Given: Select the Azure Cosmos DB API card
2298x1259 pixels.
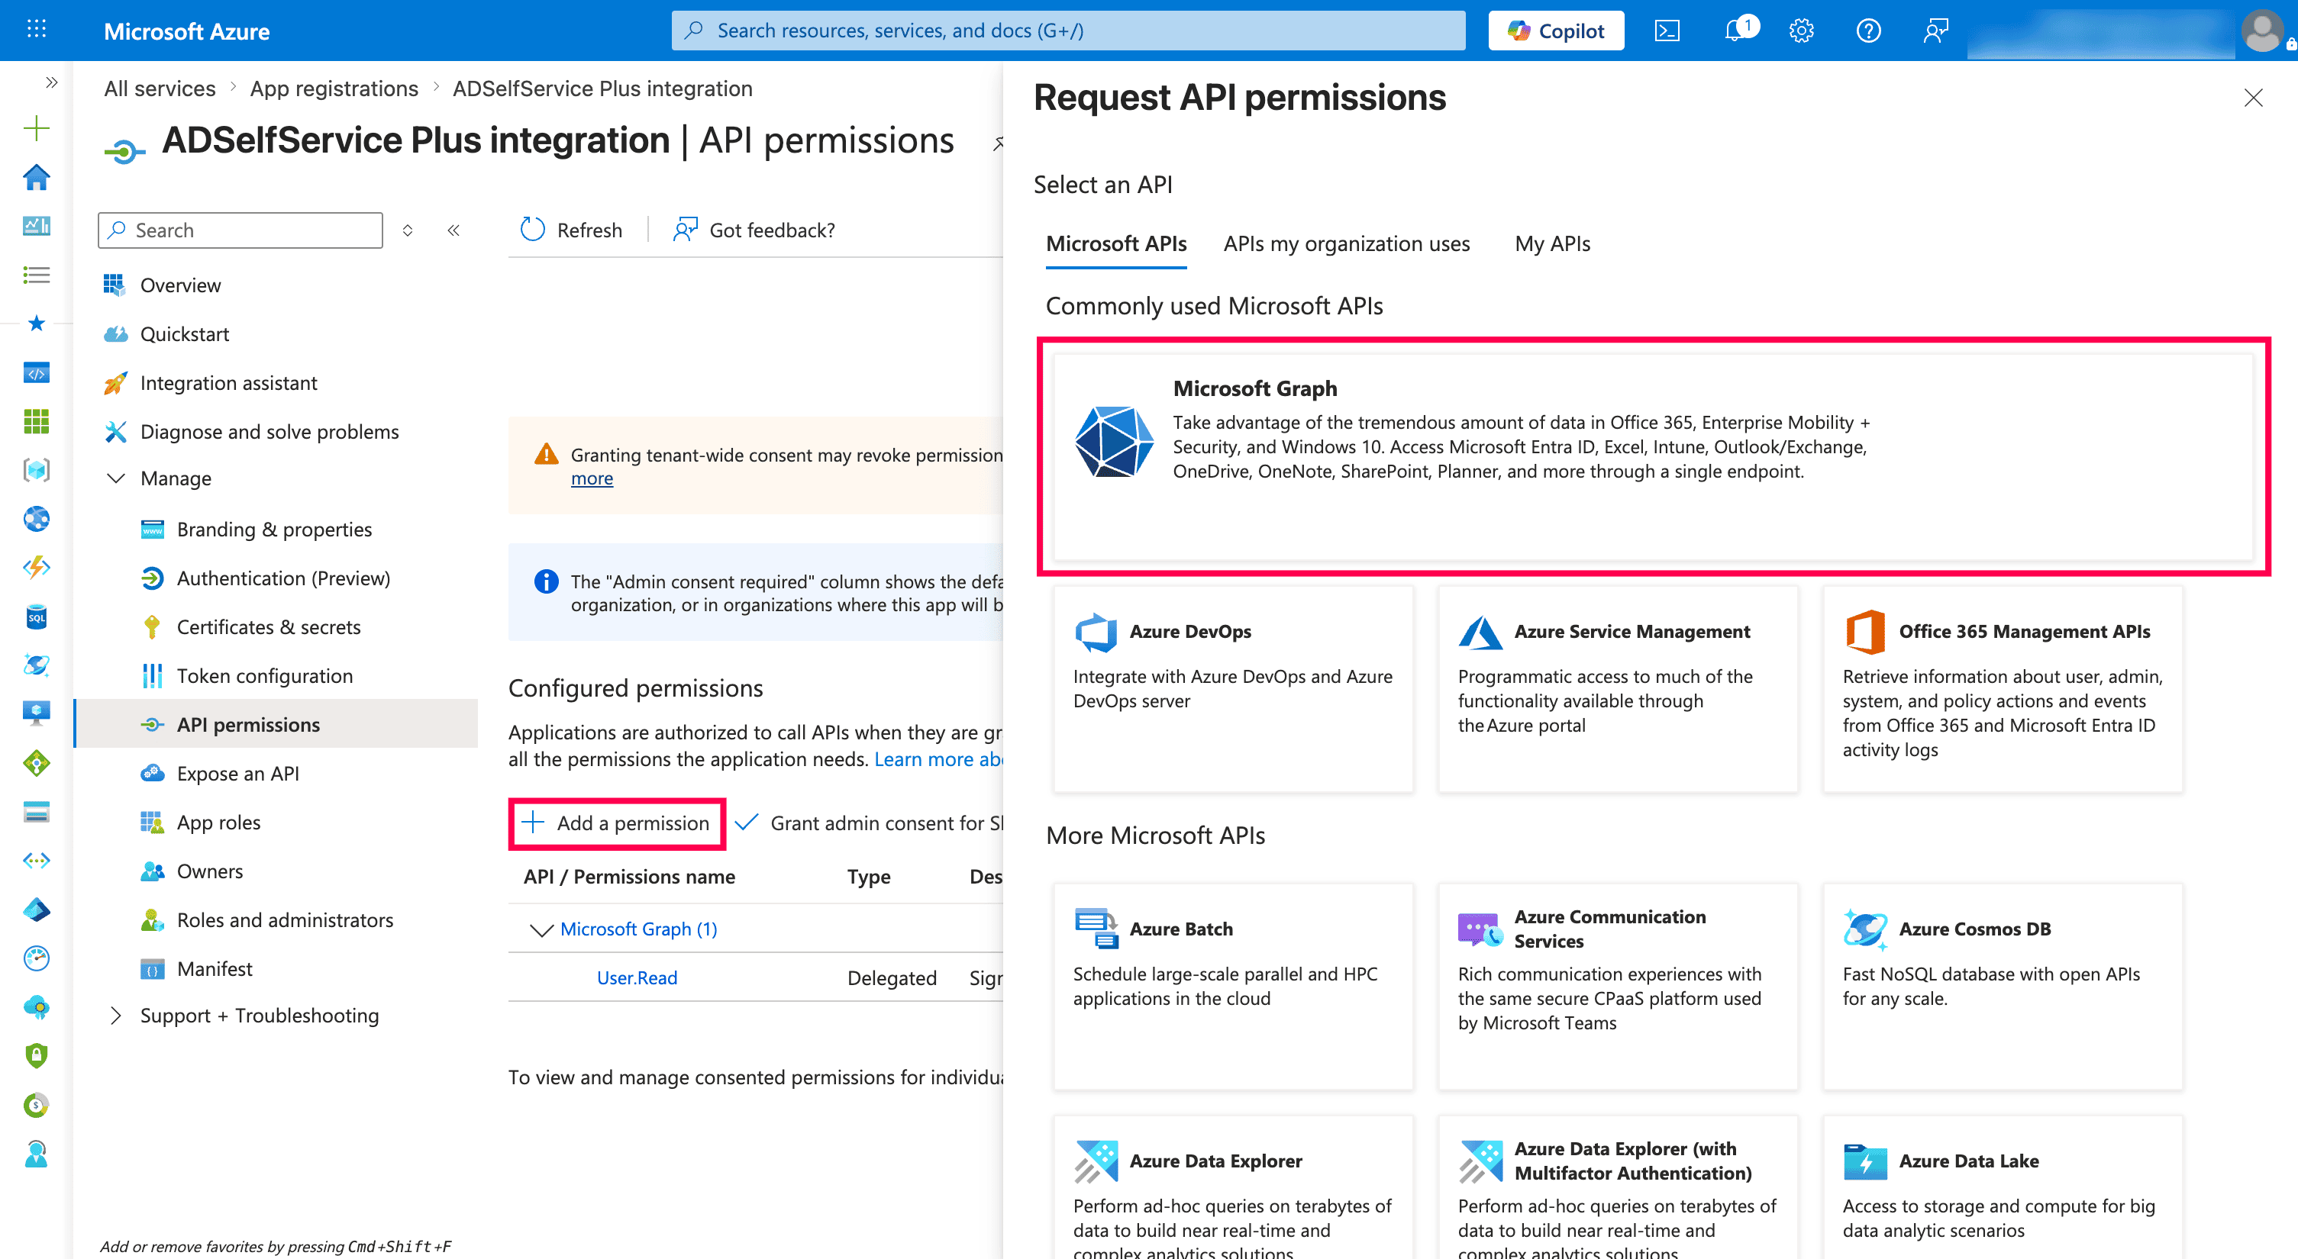Looking at the screenshot, I should [2003, 986].
